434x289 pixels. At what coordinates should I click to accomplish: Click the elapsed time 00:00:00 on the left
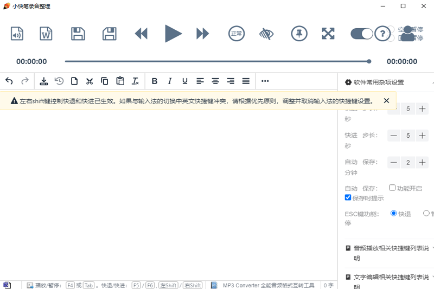point(31,61)
